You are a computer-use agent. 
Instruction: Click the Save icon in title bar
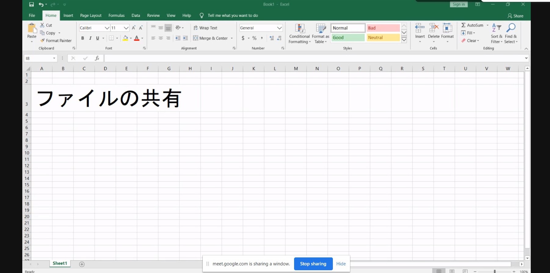(31, 4)
